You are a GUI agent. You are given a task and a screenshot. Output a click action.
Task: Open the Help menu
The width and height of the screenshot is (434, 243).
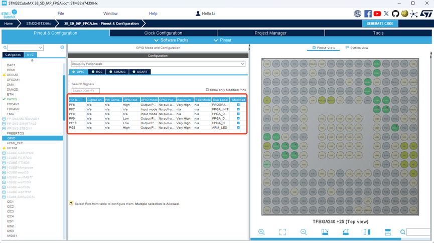(x=153, y=14)
